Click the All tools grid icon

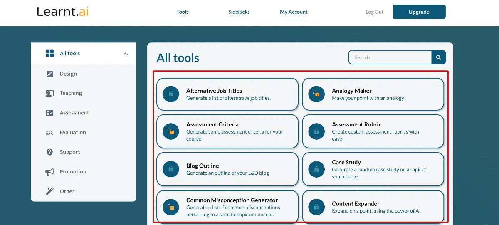[50, 53]
